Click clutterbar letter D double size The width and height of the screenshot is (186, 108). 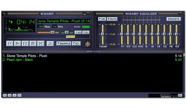pos(6,28)
